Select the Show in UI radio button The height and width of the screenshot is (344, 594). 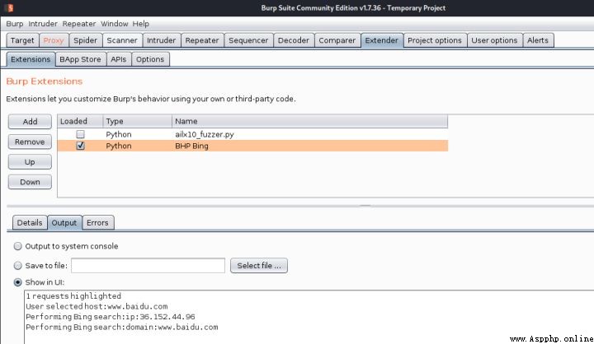pos(18,282)
